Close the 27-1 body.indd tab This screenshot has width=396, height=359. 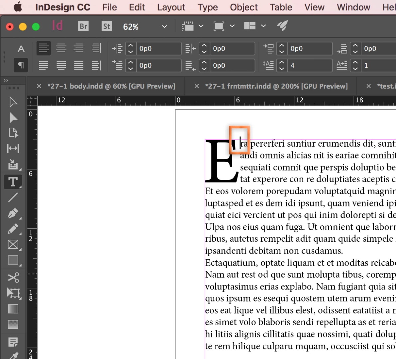[x=39, y=86]
